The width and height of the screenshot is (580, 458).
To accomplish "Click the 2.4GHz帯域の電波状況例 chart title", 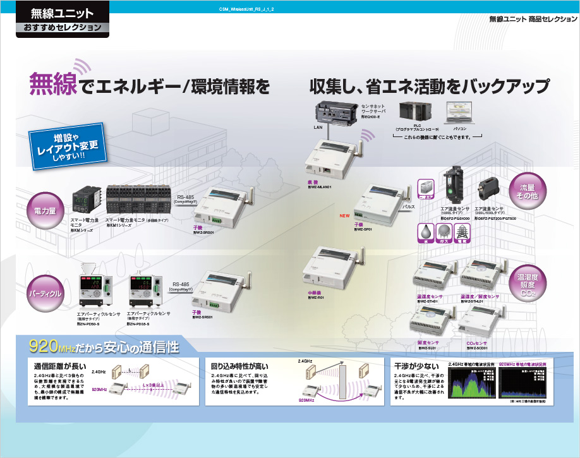I will 471,365.
